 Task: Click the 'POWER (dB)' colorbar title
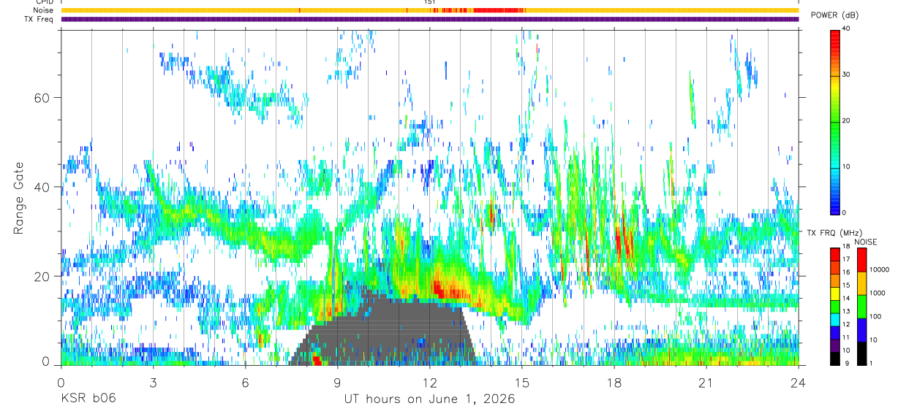coord(834,16)
